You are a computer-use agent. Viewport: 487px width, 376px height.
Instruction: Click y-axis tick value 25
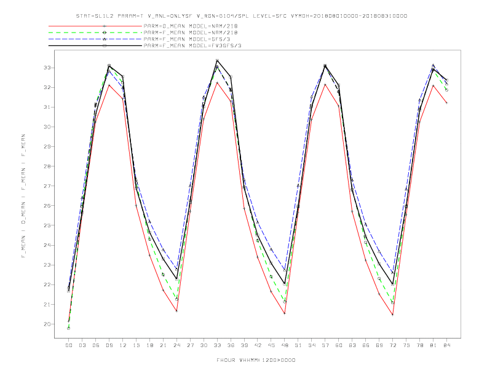(47, 225)
